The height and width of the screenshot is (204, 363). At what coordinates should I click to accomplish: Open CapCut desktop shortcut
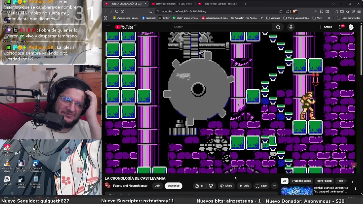point(7,181)
